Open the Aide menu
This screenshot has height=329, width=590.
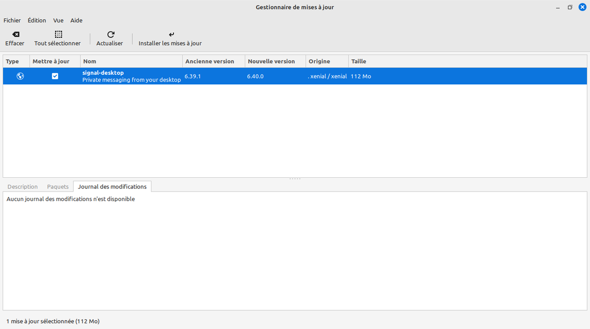coord(76,21)
